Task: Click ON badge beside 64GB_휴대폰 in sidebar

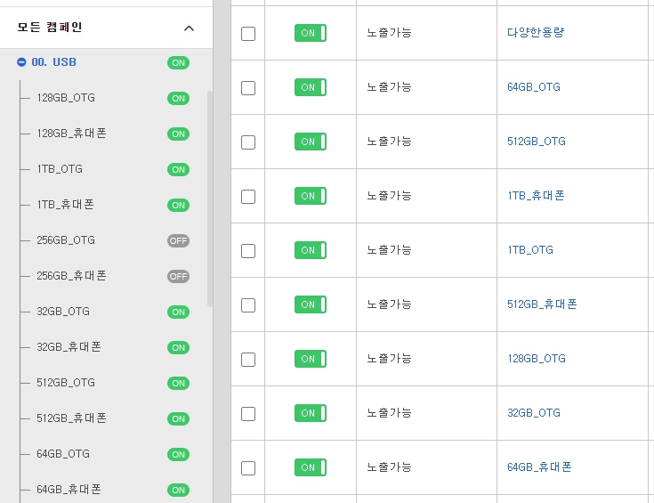Action: [x=179, y=490]
